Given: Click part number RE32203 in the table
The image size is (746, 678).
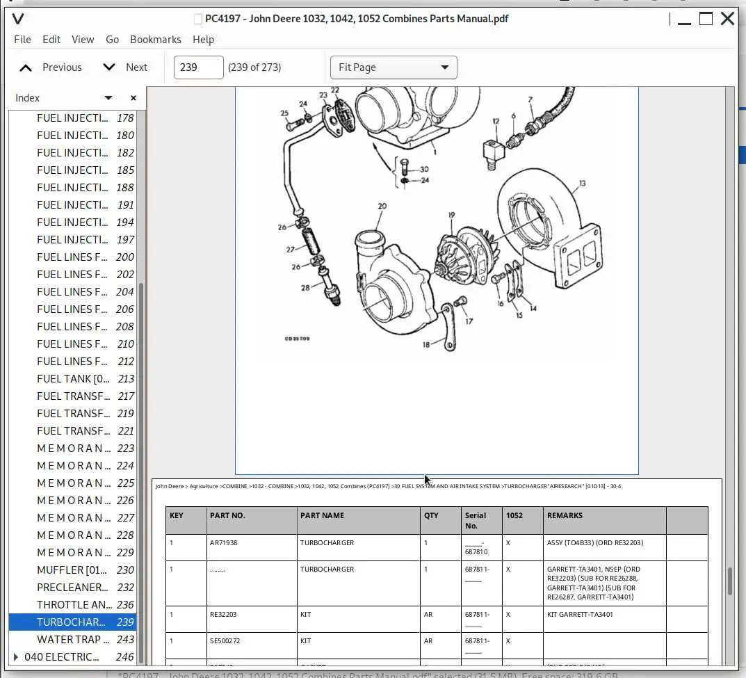Looking at the screenshot, I should 223,615.
